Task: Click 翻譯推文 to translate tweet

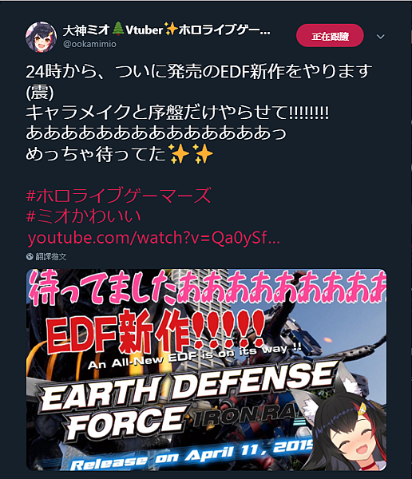Action: [x=51, y=256]
